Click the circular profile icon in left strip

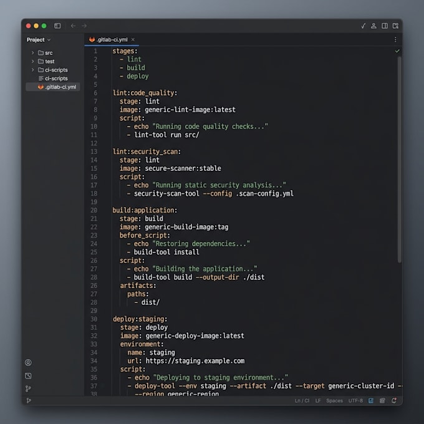[28, 362]
